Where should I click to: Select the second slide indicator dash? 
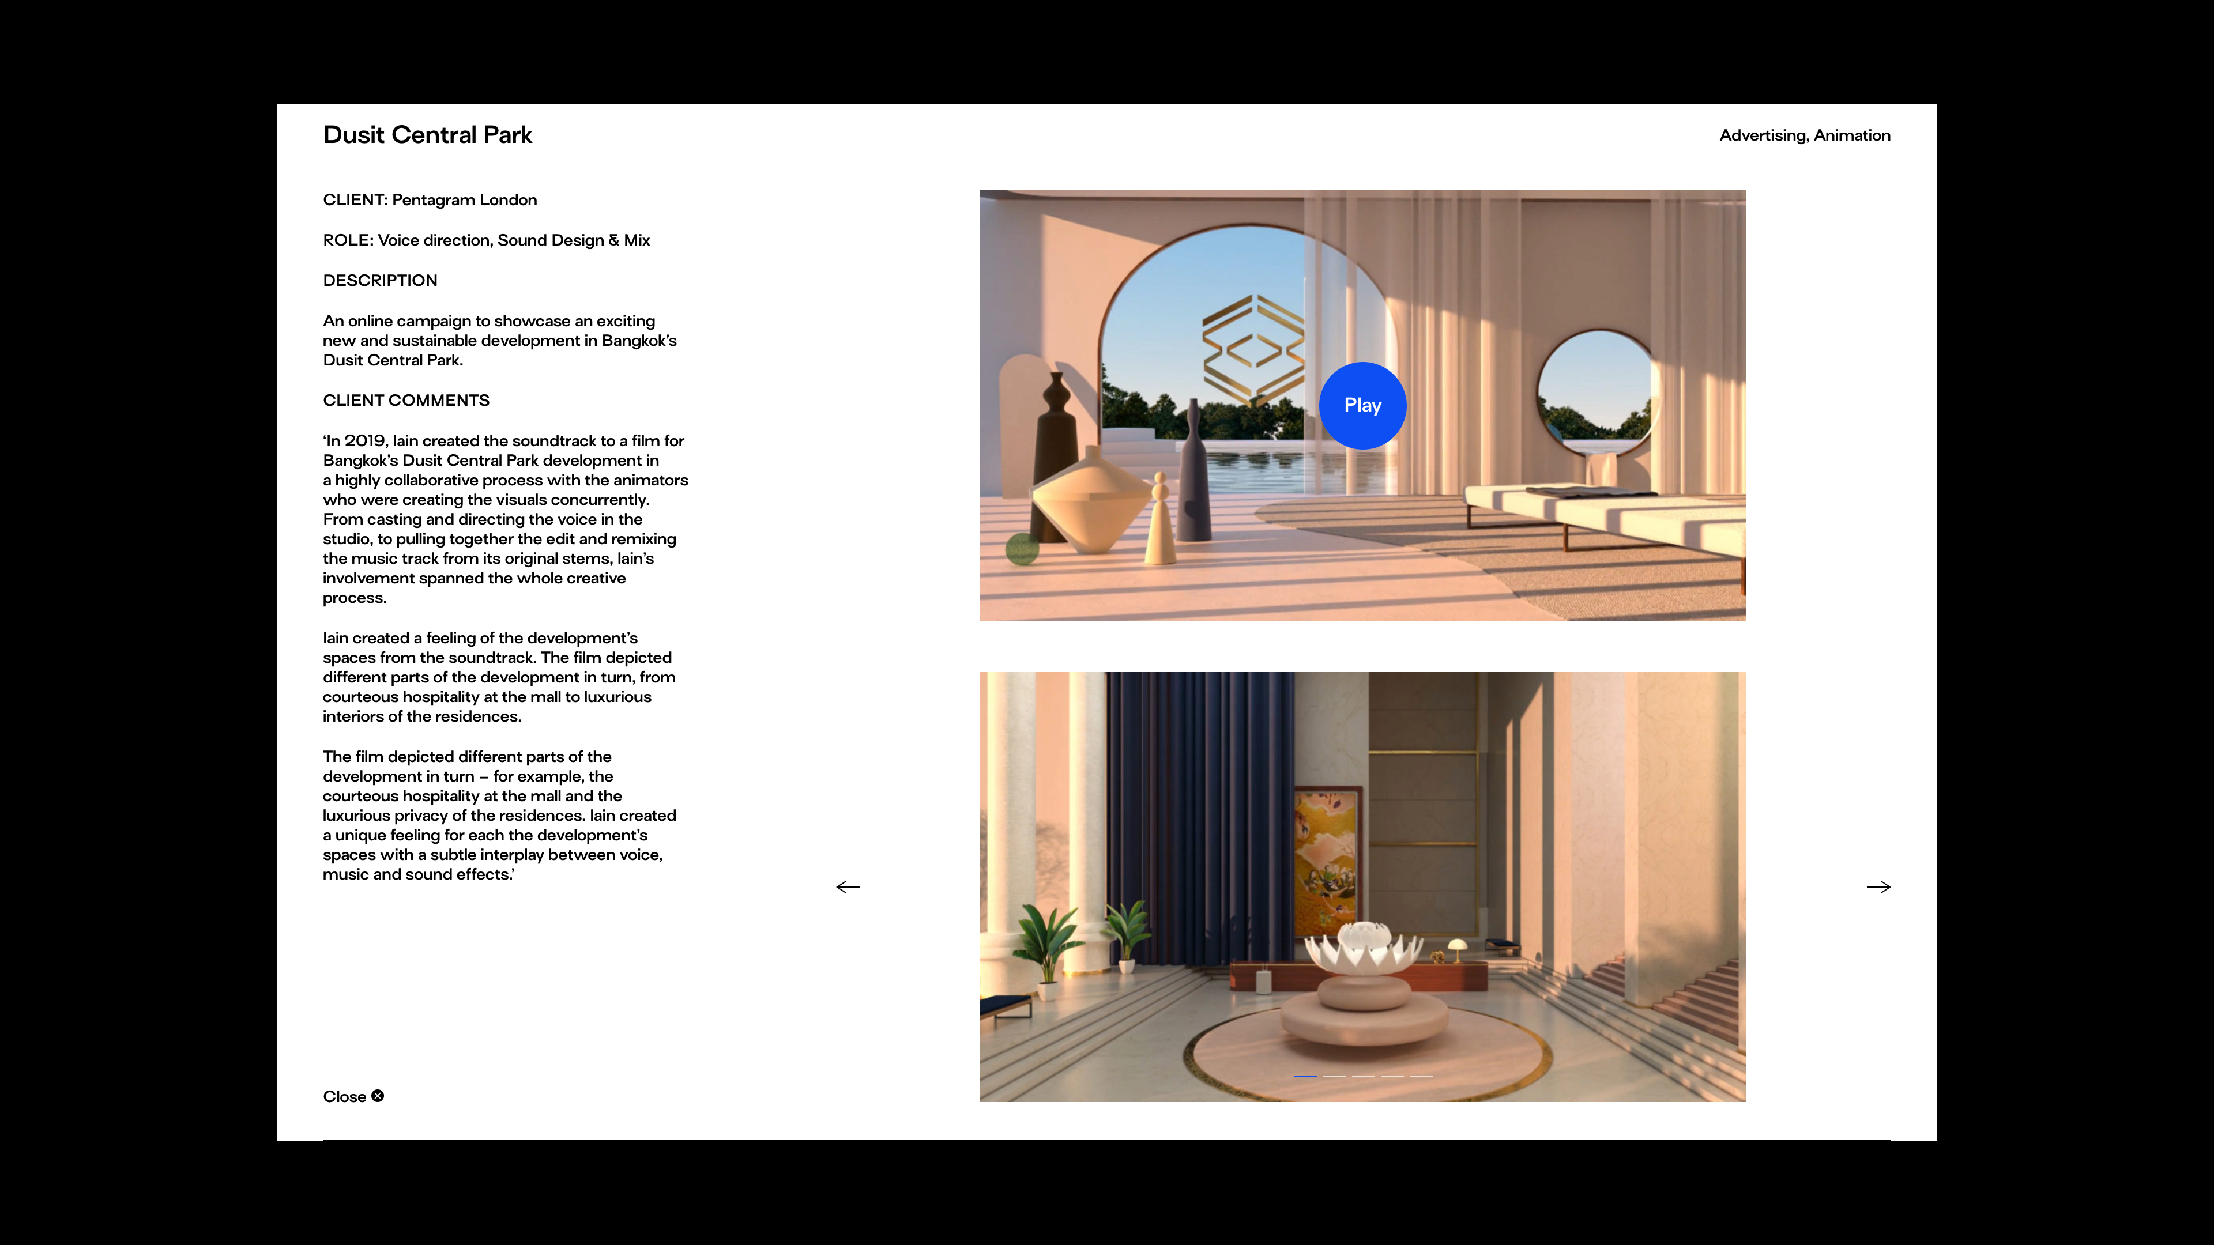point(1334,1076)
